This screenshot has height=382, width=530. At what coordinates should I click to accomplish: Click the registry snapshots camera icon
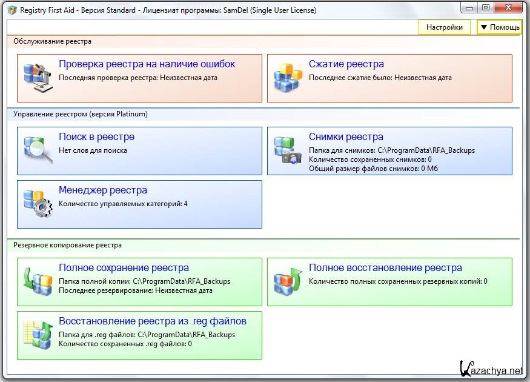point(288,150)
